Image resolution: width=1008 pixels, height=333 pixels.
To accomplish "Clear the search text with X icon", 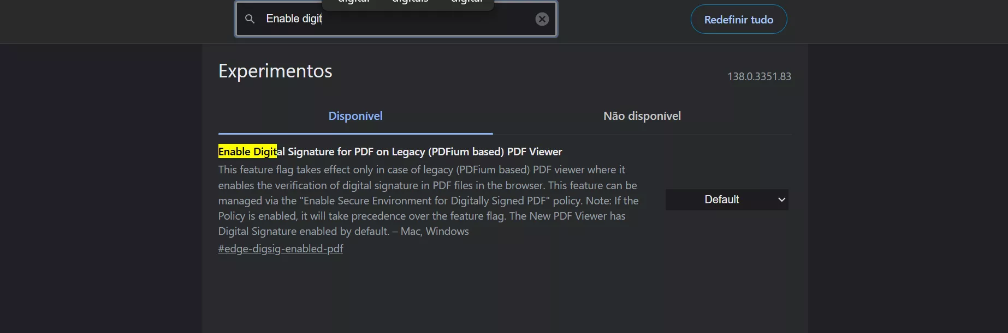I will point(542,19).
